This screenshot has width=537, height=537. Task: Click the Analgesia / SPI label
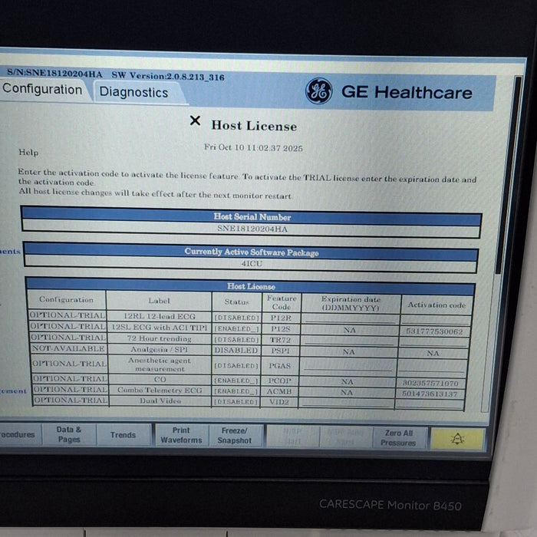click(x=160, y=349)
